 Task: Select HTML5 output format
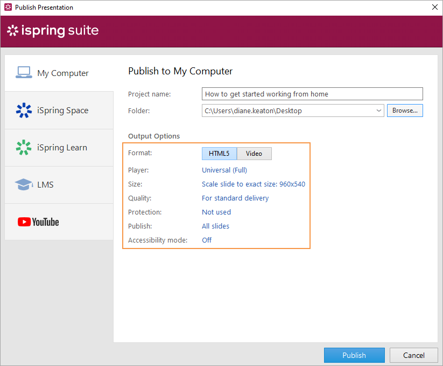pyautogui.click(x=219, y=154)
